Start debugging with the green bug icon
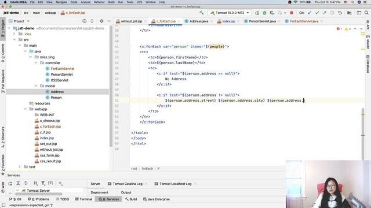The image size is (371, 208). 264,13
